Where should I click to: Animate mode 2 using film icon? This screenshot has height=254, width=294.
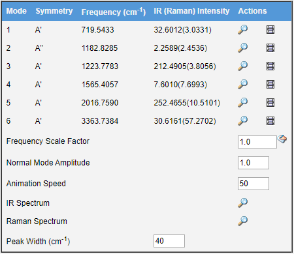270,48
